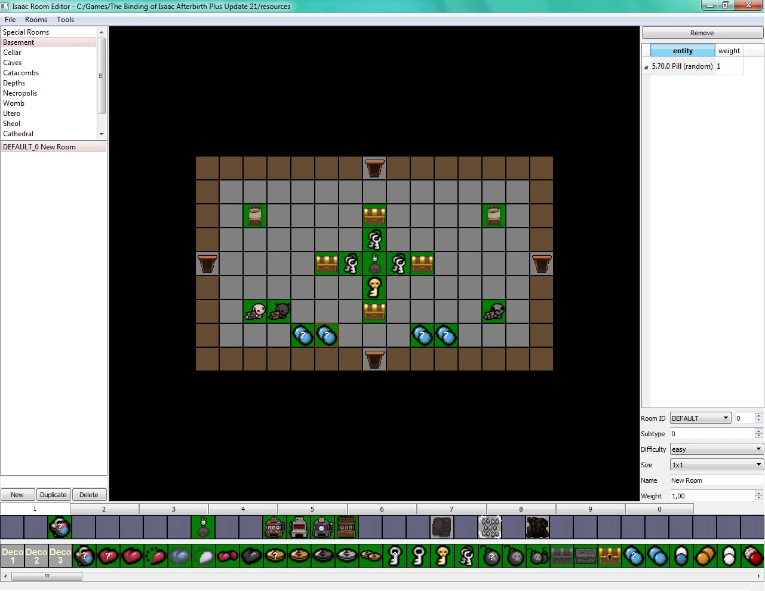
Task: Select the key pickup in the palette
Action: coord(419,556)
